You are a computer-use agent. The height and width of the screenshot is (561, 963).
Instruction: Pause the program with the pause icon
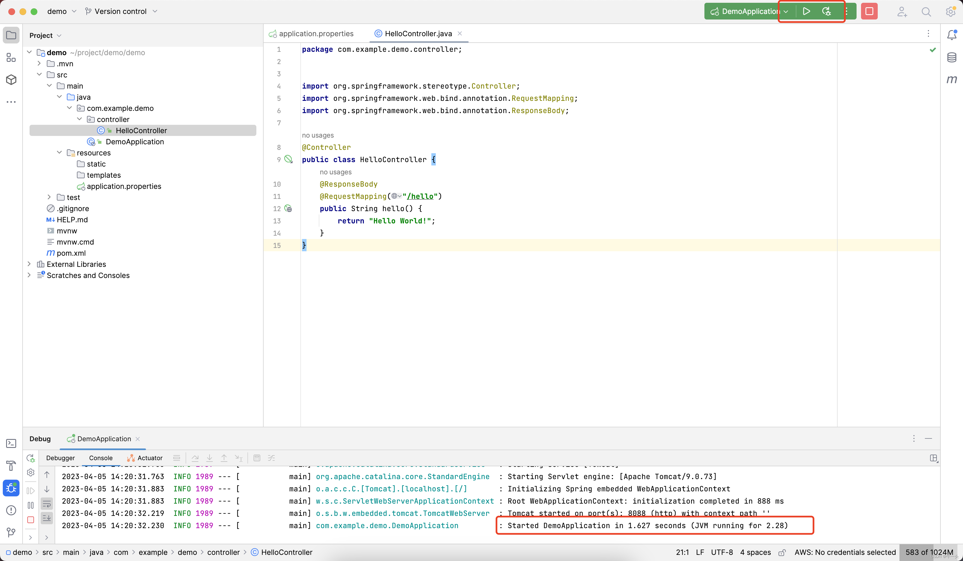[x=31, y=505]
